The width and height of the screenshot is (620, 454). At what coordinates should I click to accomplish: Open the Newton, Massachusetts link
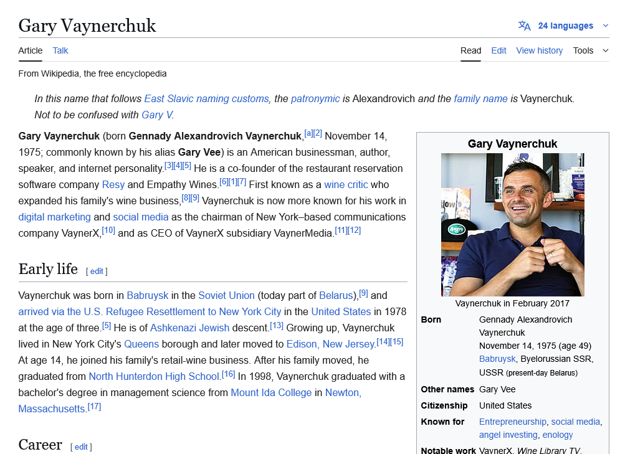click(343, 393)
